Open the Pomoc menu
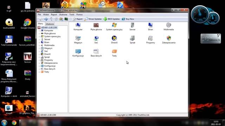Viewport: 225px width, 126px height. tap(79, 15)
